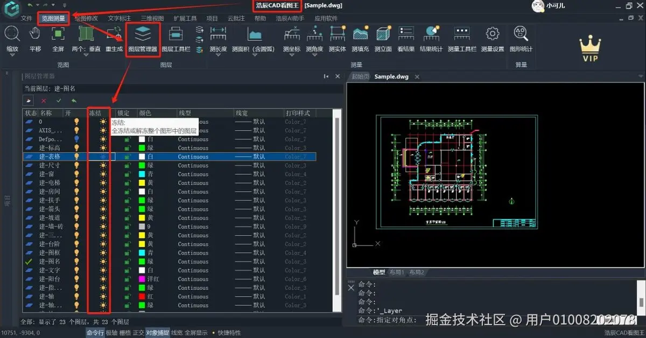The width and height of the screenshot is (646, 338).
Task: Click the 颜色 column header
Action: (145, 113)
